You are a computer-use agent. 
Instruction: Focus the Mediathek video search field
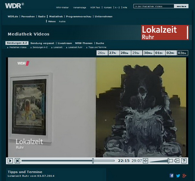tap(153, 6)
